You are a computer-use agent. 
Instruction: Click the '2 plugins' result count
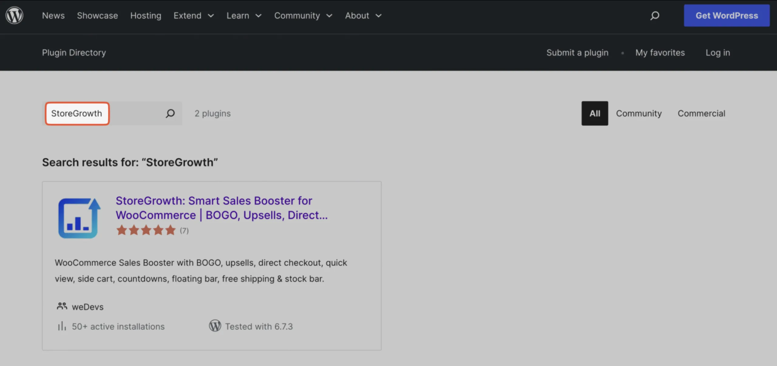212,113
